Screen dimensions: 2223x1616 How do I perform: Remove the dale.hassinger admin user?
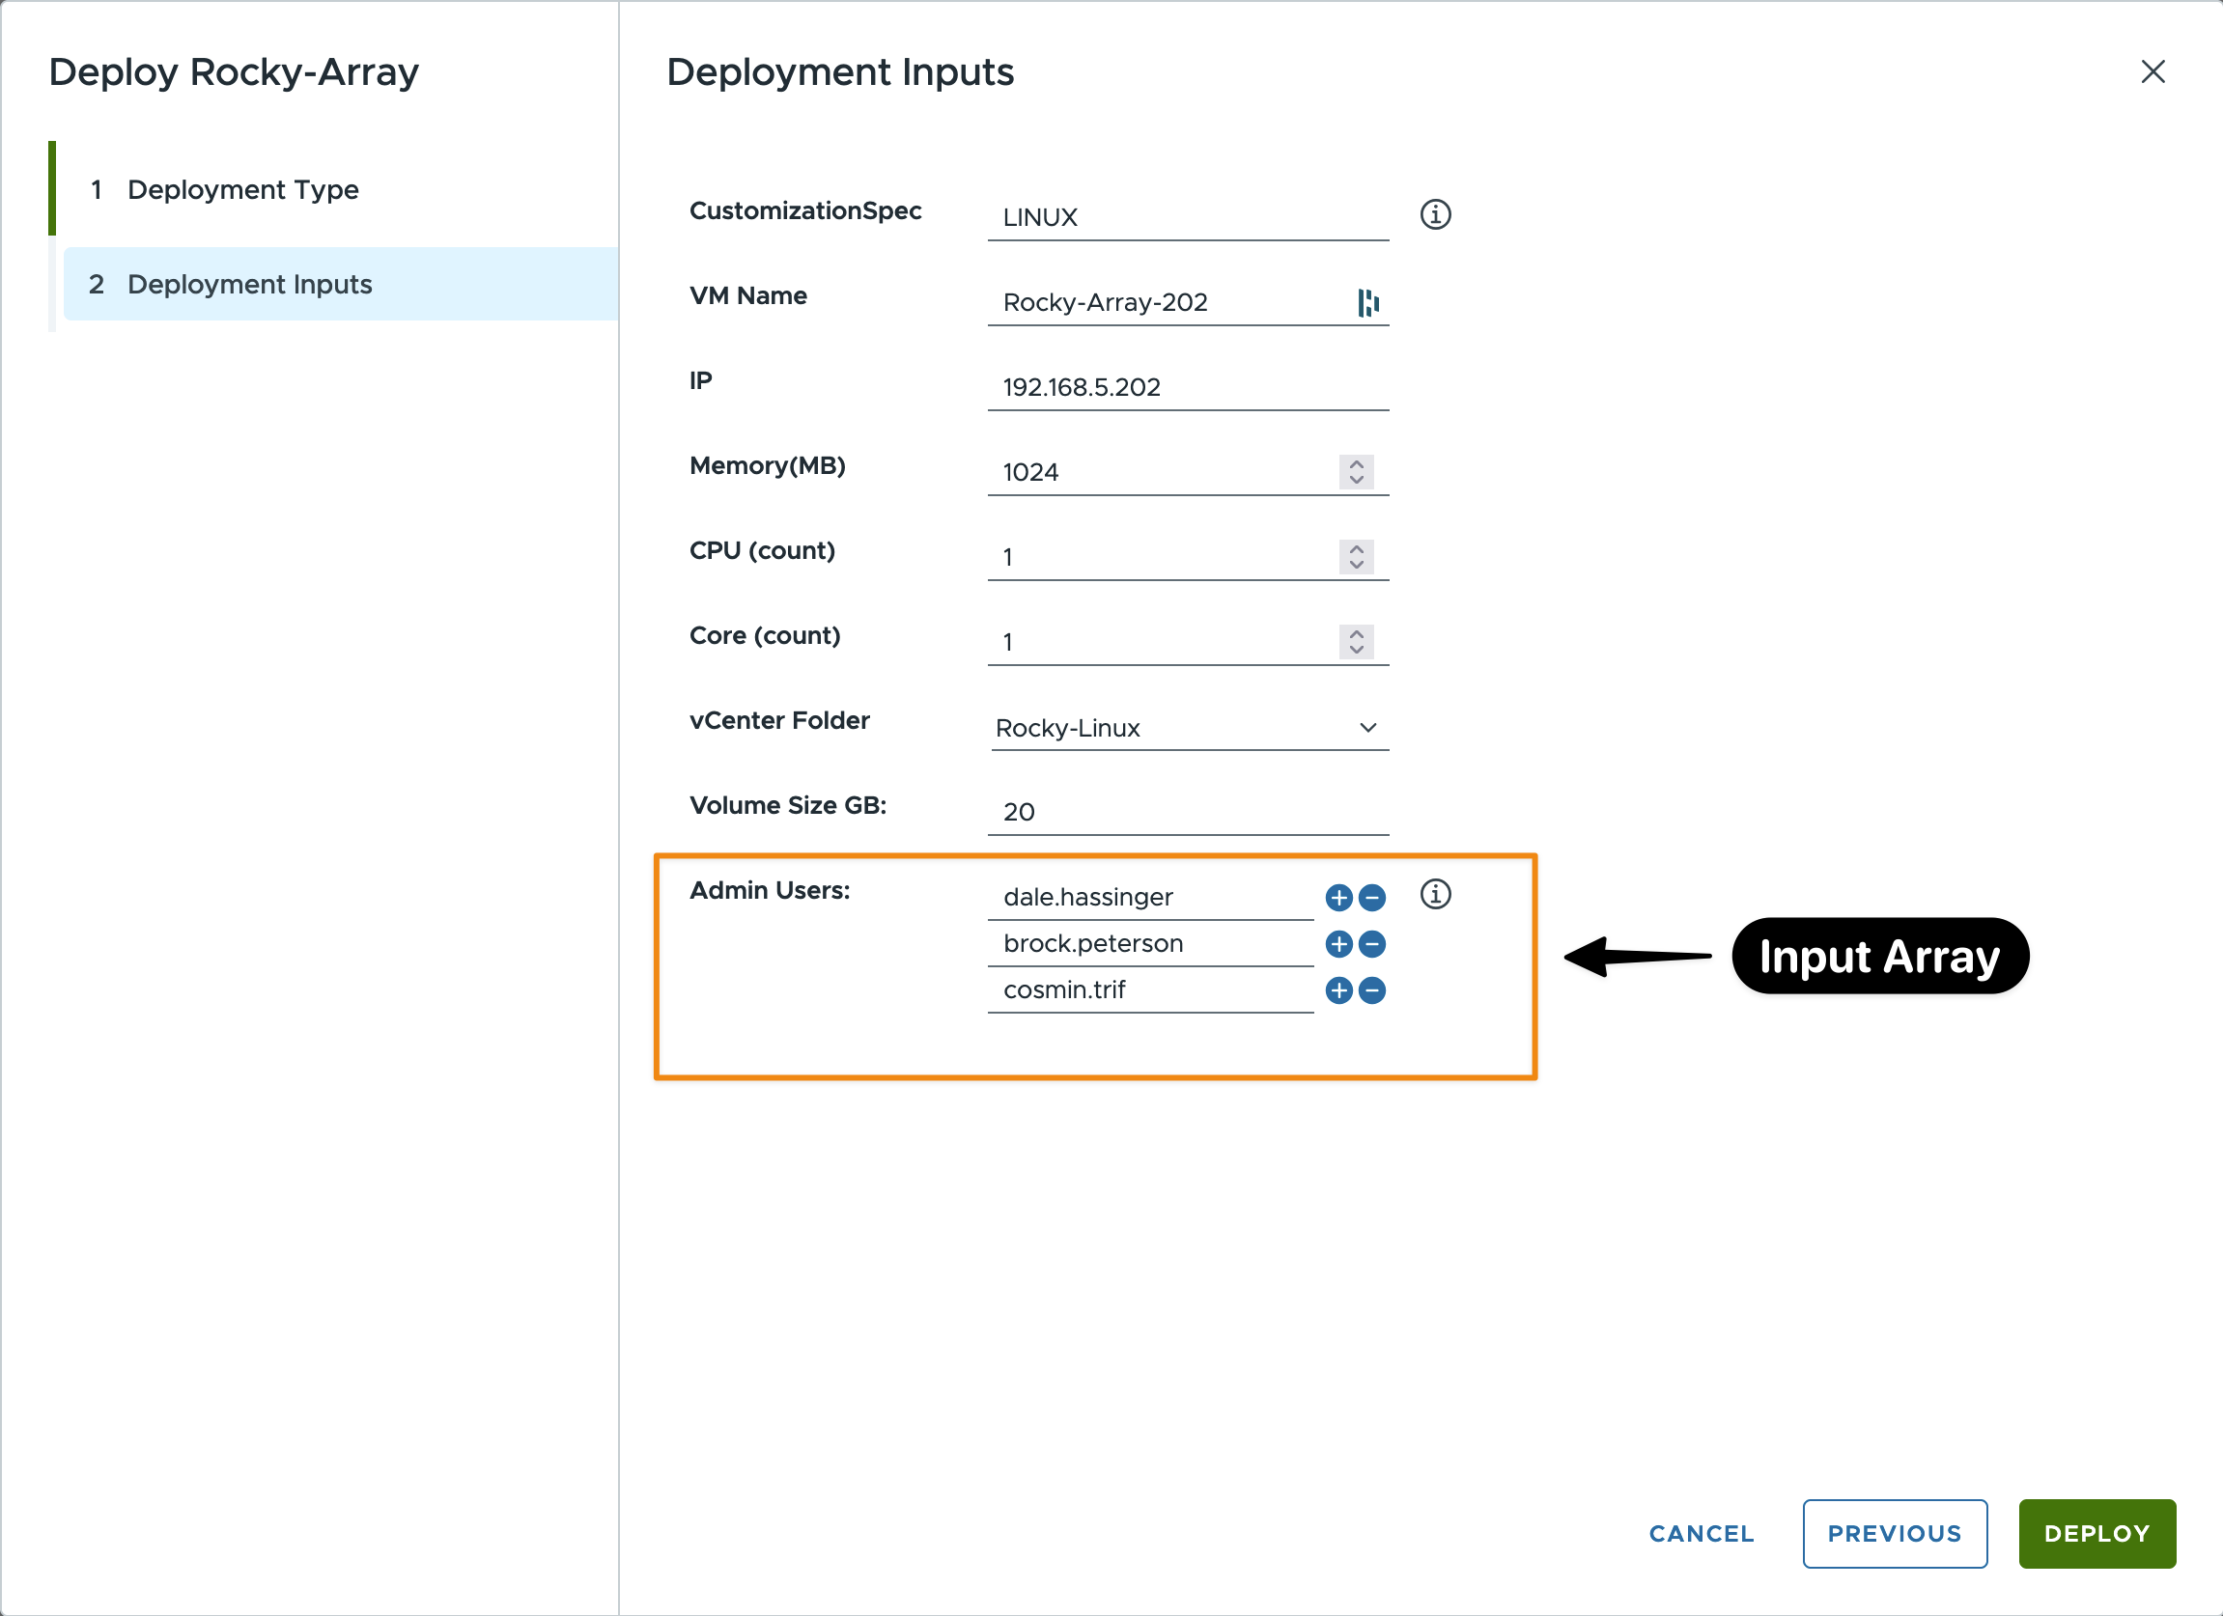point(1372,898)
